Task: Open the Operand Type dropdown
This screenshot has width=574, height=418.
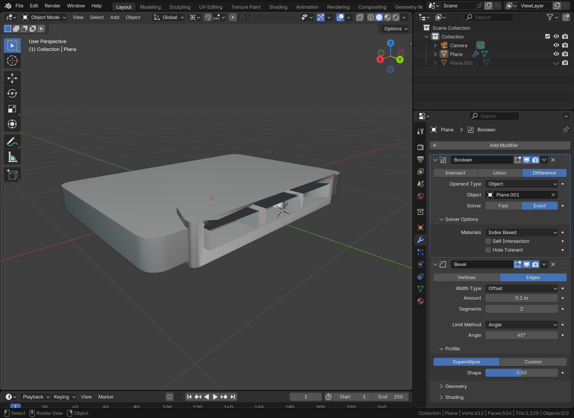Action: 522,184
